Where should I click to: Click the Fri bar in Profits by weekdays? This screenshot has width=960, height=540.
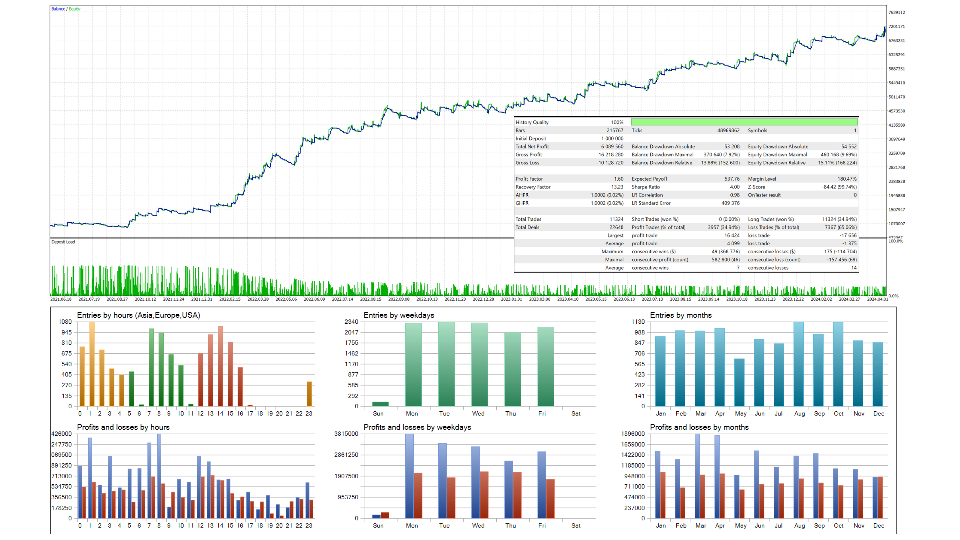[x=542, y=485]
